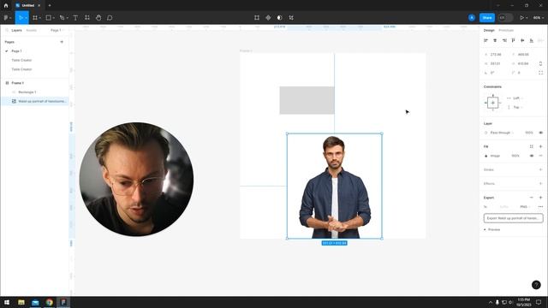This screenshot has height=308, width=548.
Task: Select the Frame tool
Action: pos(35,17)
